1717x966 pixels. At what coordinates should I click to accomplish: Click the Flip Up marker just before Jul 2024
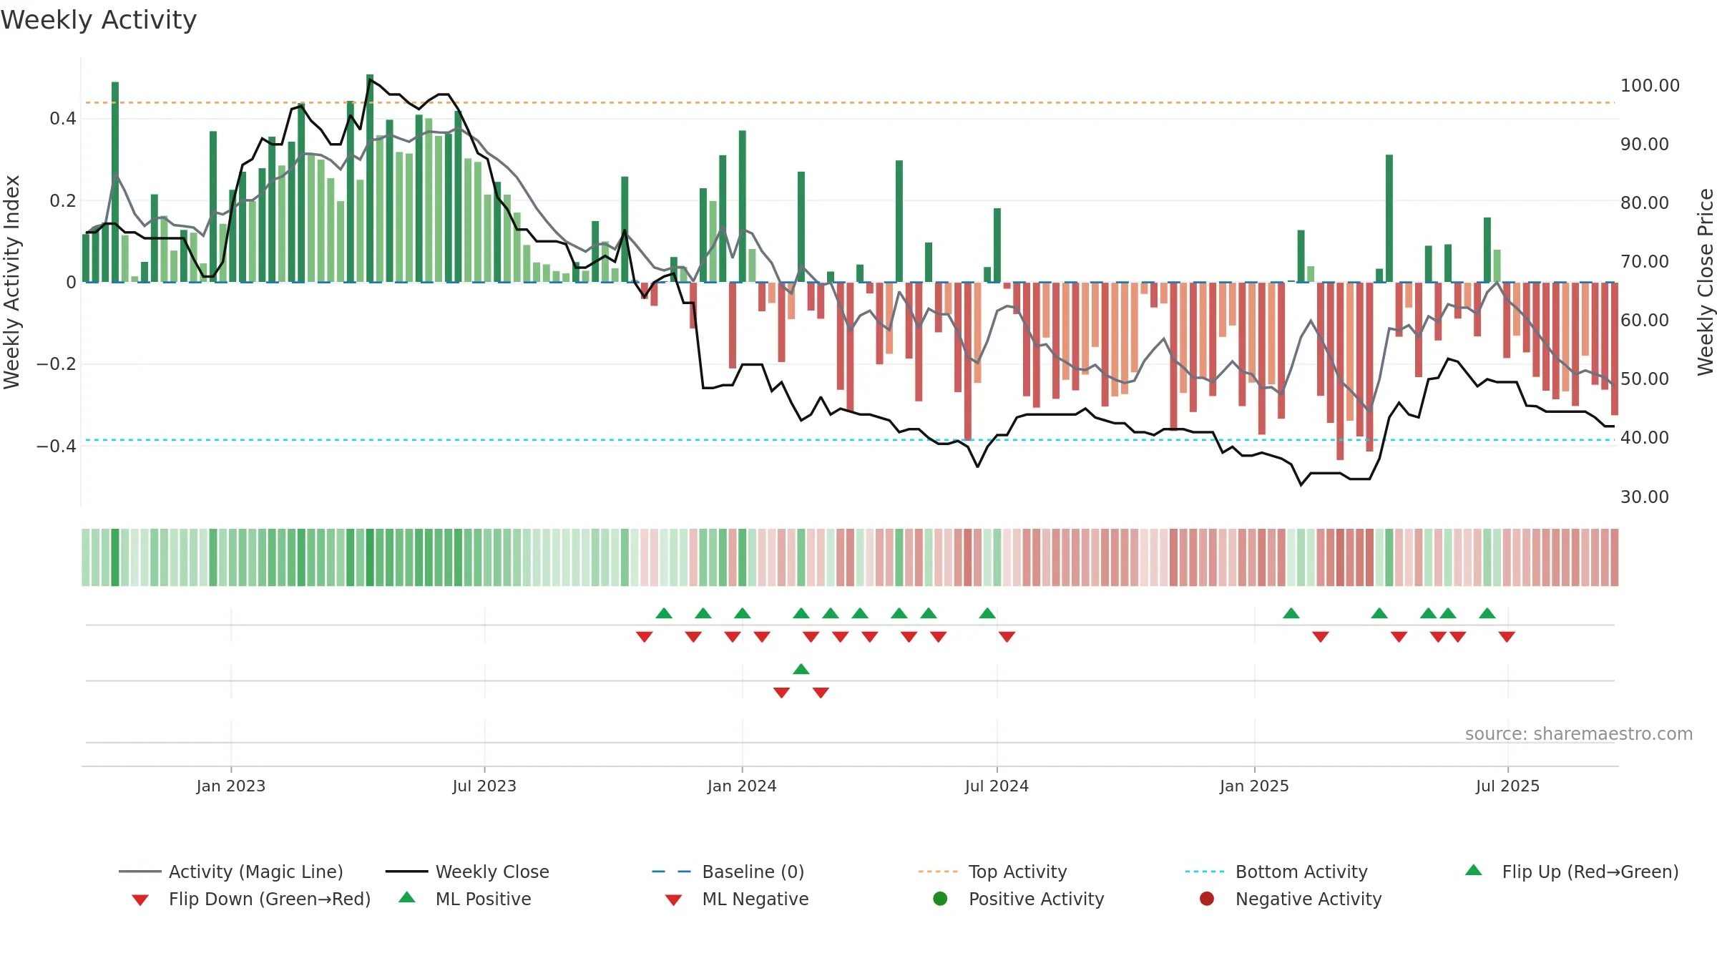(987, 613)
